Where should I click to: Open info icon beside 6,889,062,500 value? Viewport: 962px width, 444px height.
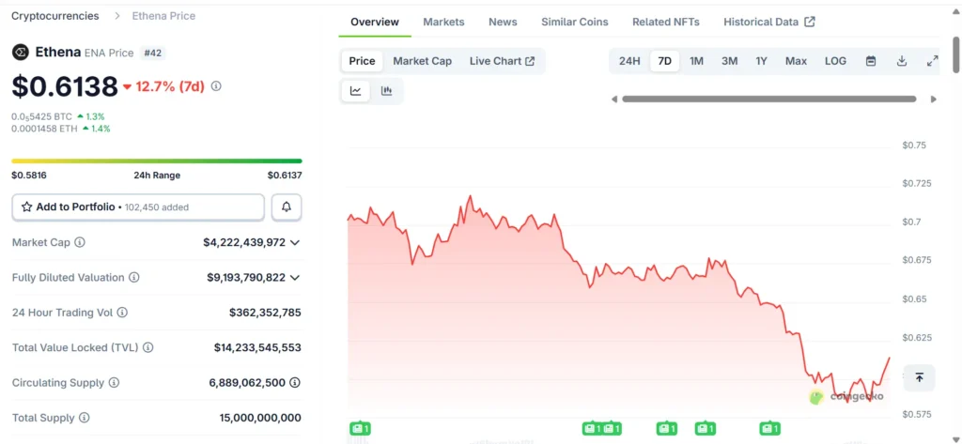tap(295, 383)
